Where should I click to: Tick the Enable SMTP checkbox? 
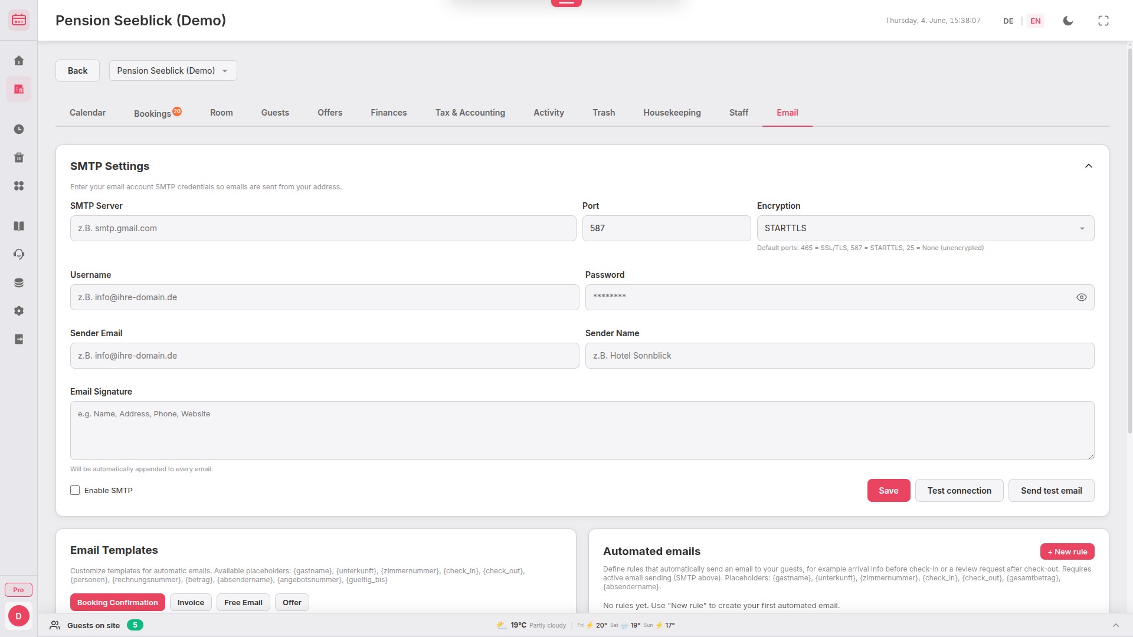point(75,490)
